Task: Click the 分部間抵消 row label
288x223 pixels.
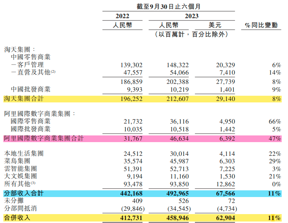Action: (x=20, y=209)
